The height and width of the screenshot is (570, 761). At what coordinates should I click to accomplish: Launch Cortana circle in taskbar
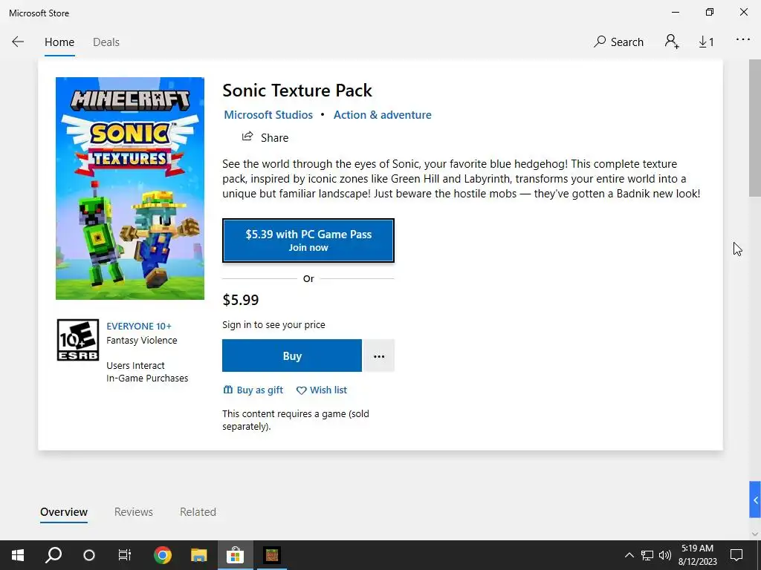point(89,555)
